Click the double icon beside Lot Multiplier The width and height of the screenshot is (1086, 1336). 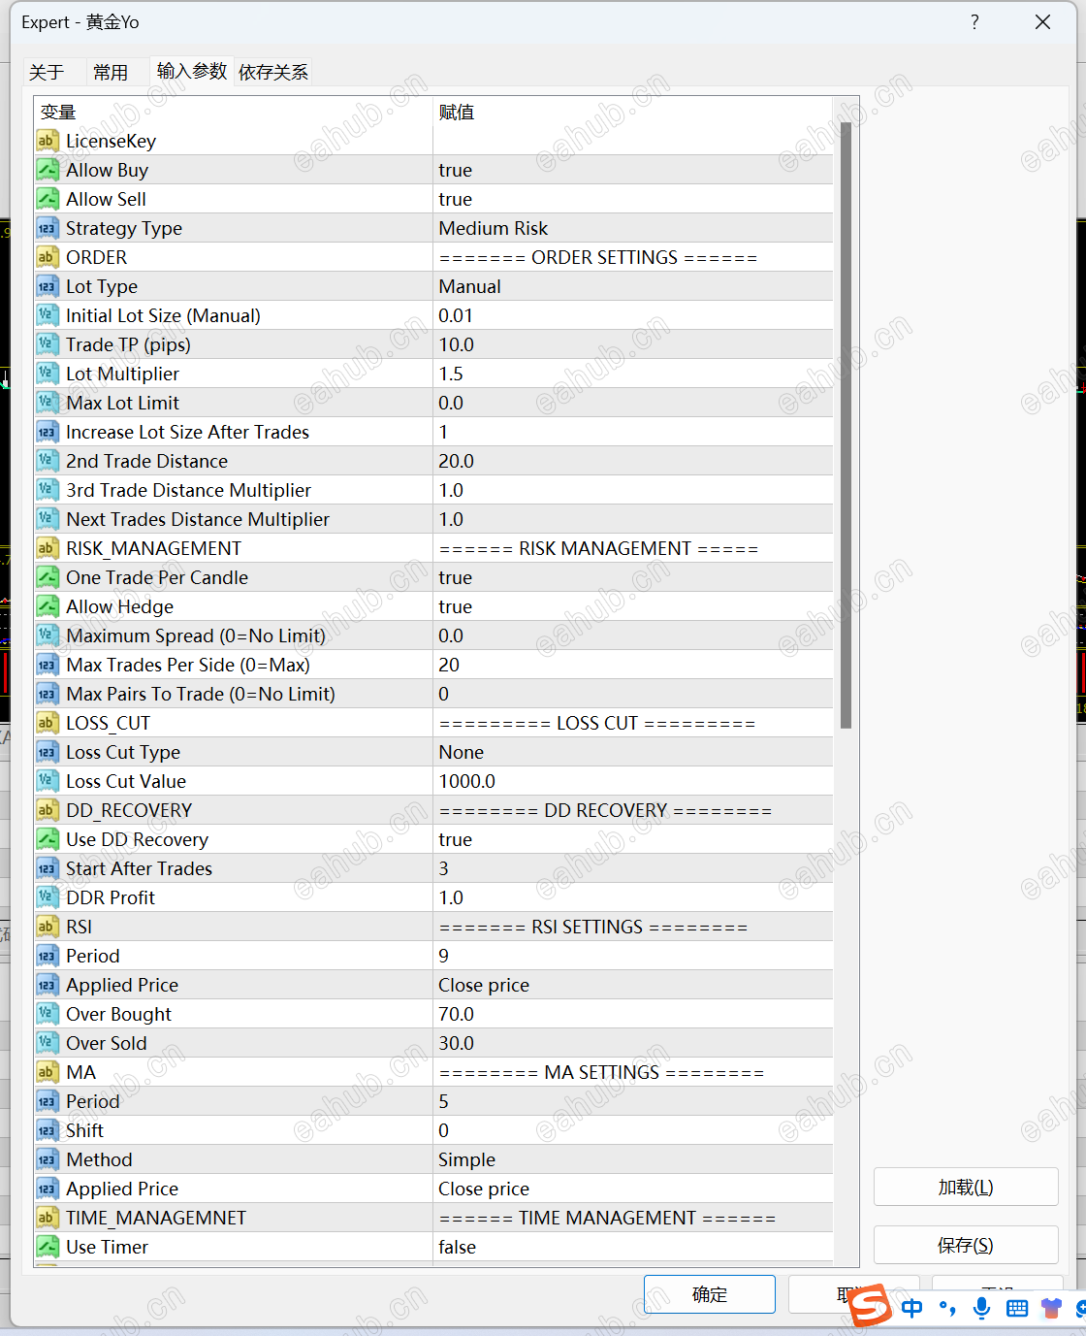48,374
